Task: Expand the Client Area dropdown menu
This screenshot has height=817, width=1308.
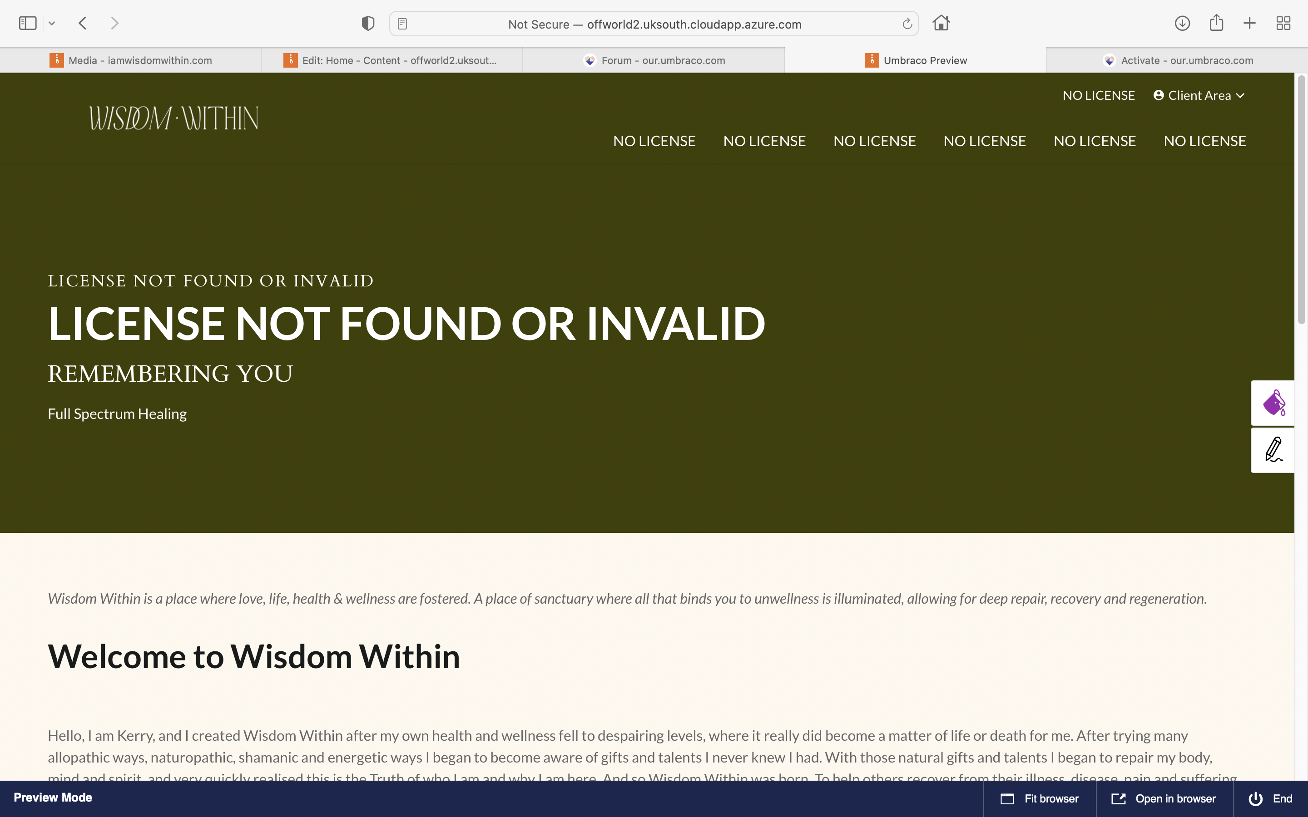Action: coord(1198,95)
